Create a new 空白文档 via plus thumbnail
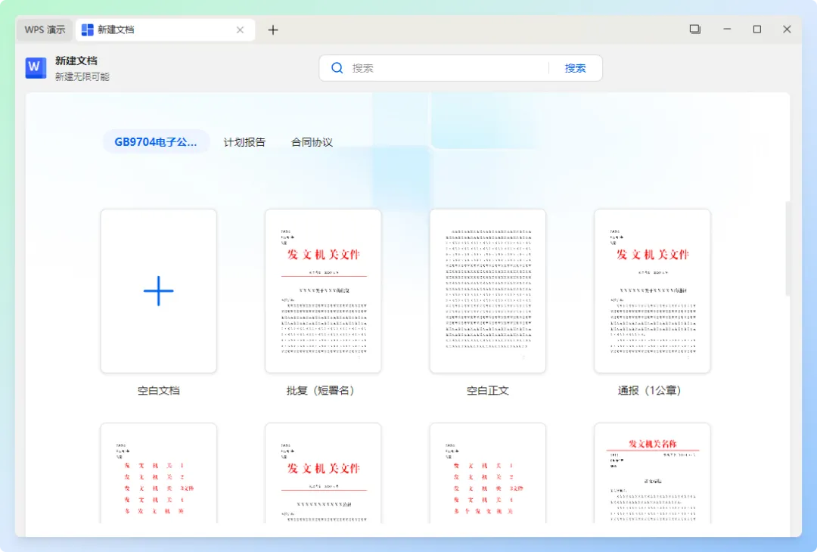Image resolution: width=817 pixels, height=552 pixels. 158,290
